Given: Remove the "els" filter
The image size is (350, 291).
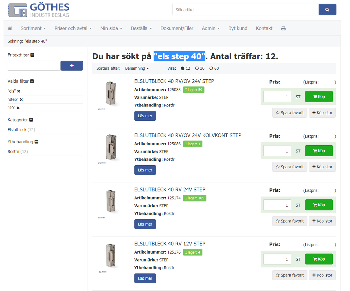Looking at the screenshot, I should [x=19, y=91].
